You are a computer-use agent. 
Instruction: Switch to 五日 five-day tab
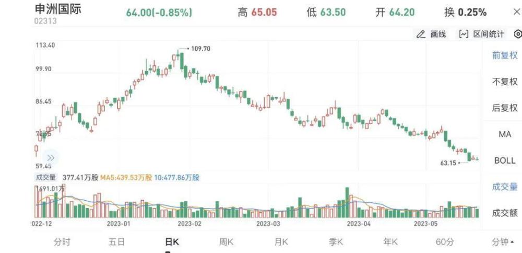pyautogui.click(x=116, y=243)
